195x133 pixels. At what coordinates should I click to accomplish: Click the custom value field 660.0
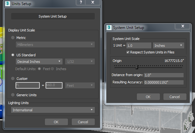[54, 85]
